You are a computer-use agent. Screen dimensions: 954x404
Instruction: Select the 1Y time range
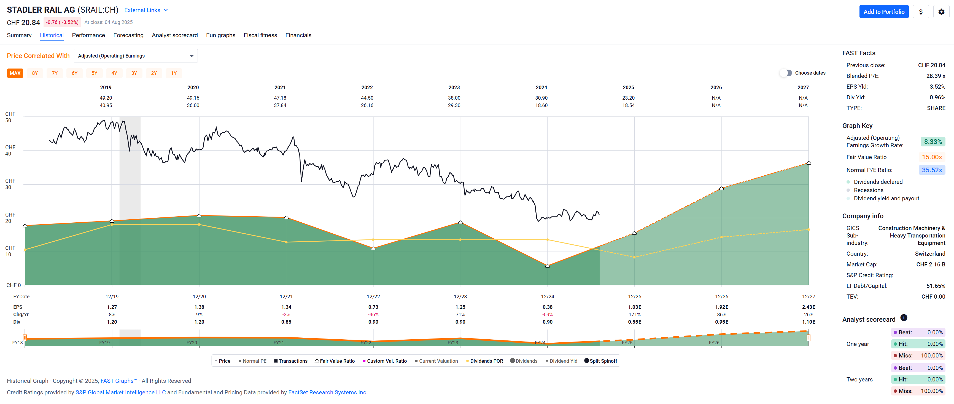[x=174, y=73]
